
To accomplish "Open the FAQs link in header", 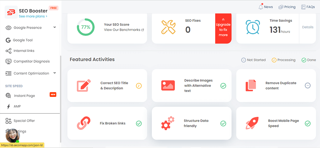I will pos(308,7).
